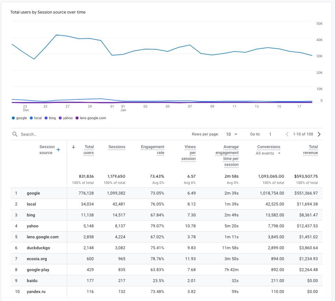The image size is (335, 301).
Task: Click the plus icon beside Session source
Action: click(58, 150)
